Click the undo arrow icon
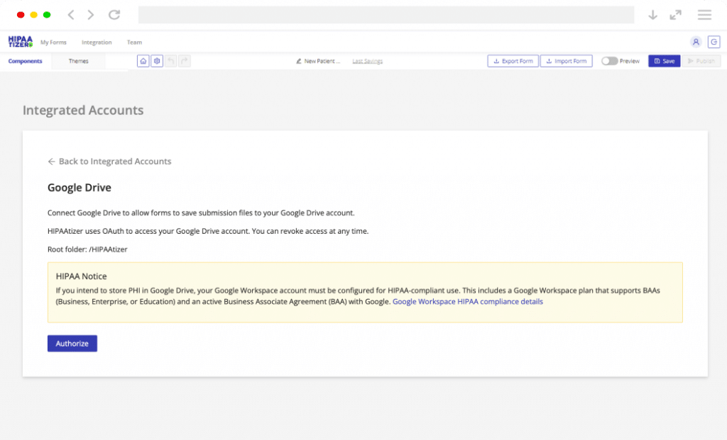 pos(170,61)
